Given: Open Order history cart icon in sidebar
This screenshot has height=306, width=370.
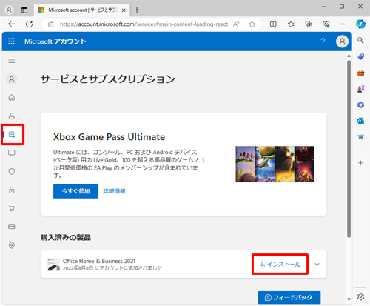Looking at the screenshot, I should pyautogui.click(x=12, y=208).
